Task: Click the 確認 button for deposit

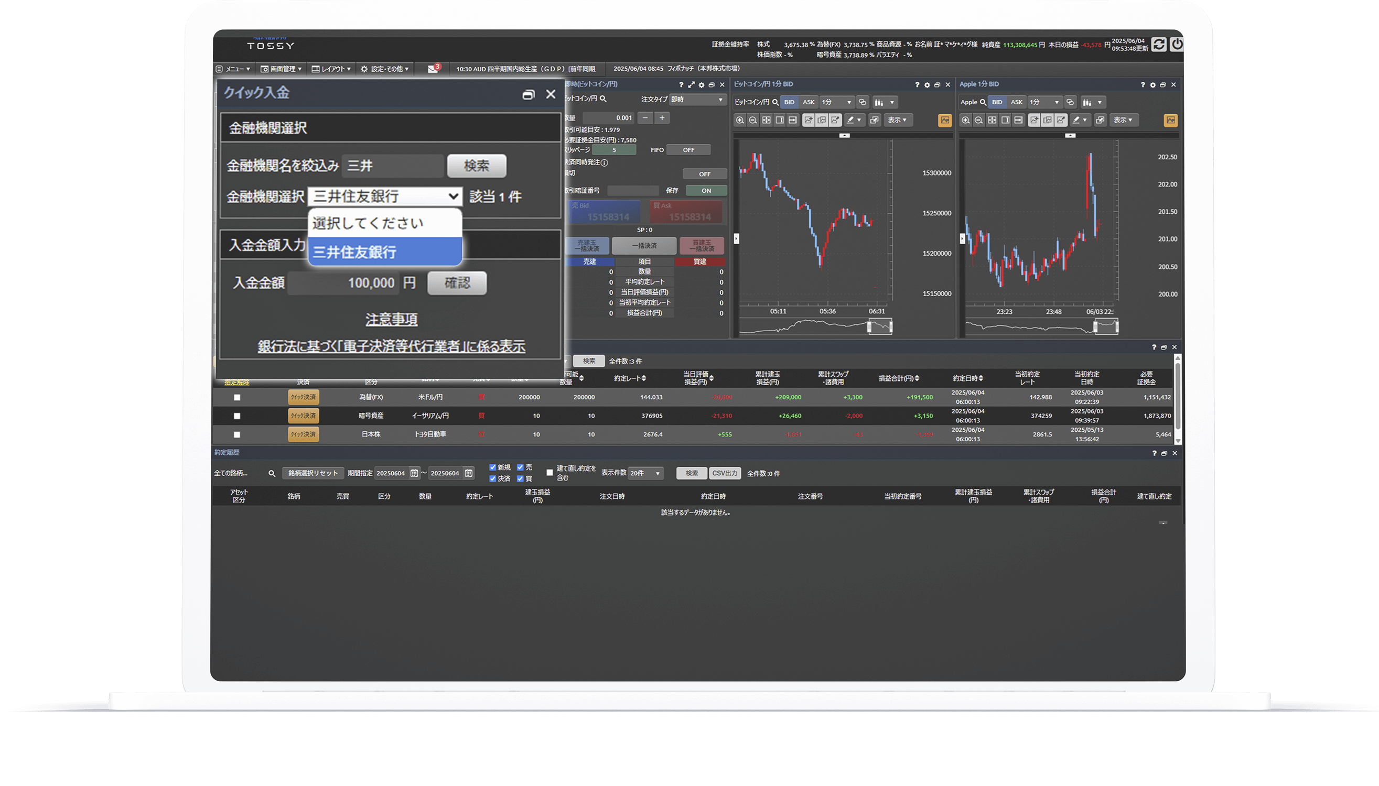Action: coord(457,283)
